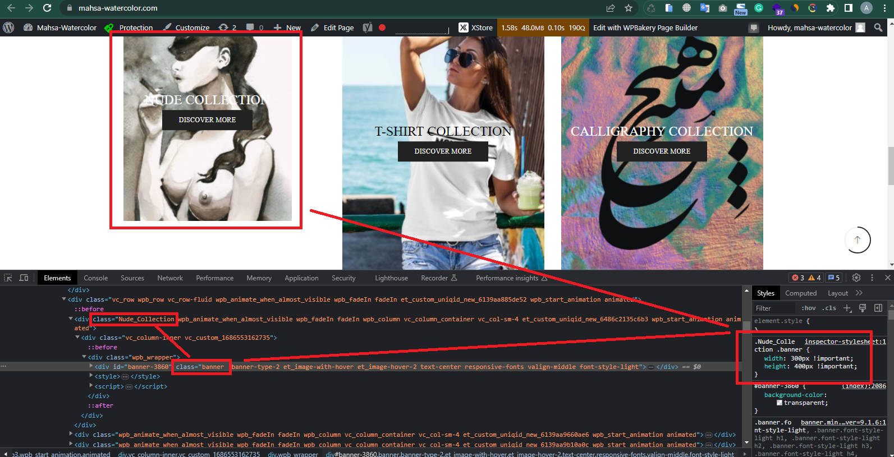Open the Customize link in admin bar
894x457 pixels.
186,27
